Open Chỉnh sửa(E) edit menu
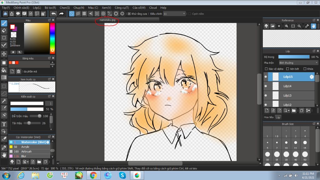This screenshot has height=180, width=320. pyautogui.click(x=22, y=7)
